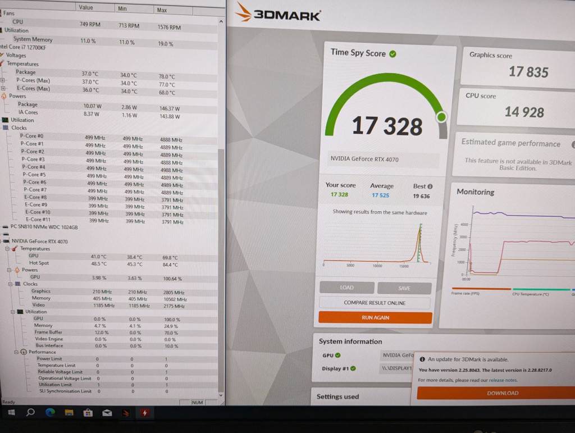Open the release notes link
The image size is (575, 433).
pos(503,380)
